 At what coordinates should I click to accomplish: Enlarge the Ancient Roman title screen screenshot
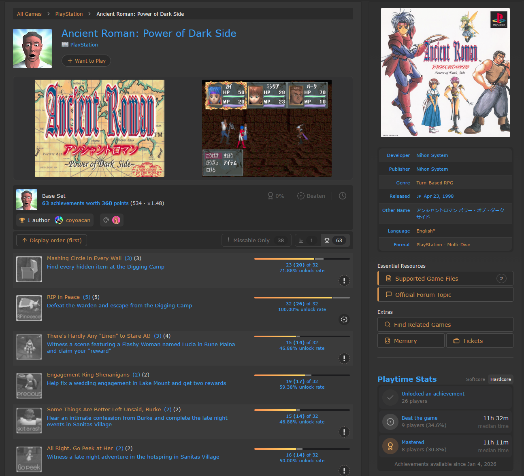pyautogui.click(x=100, y=128)
